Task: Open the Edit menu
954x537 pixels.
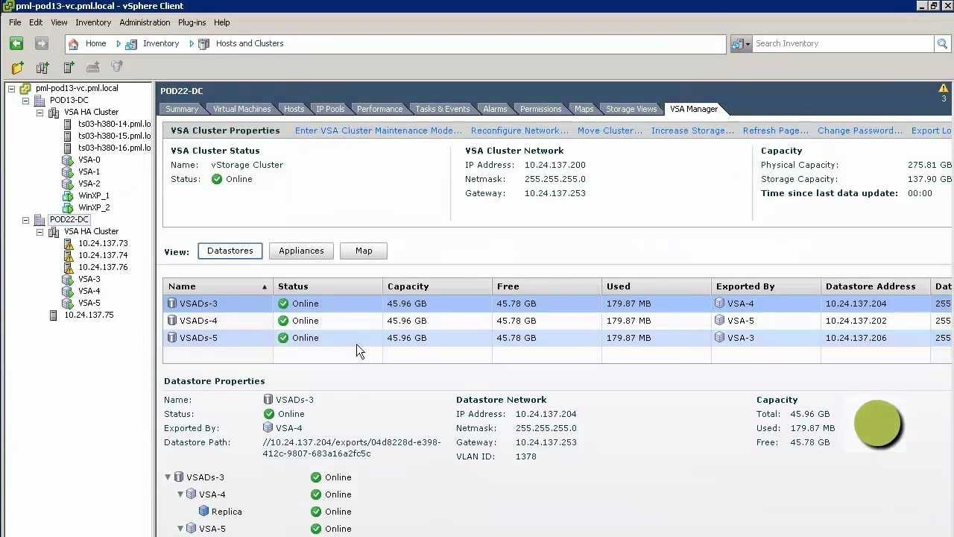Action: pyautogui.click(x=36, y=22)
